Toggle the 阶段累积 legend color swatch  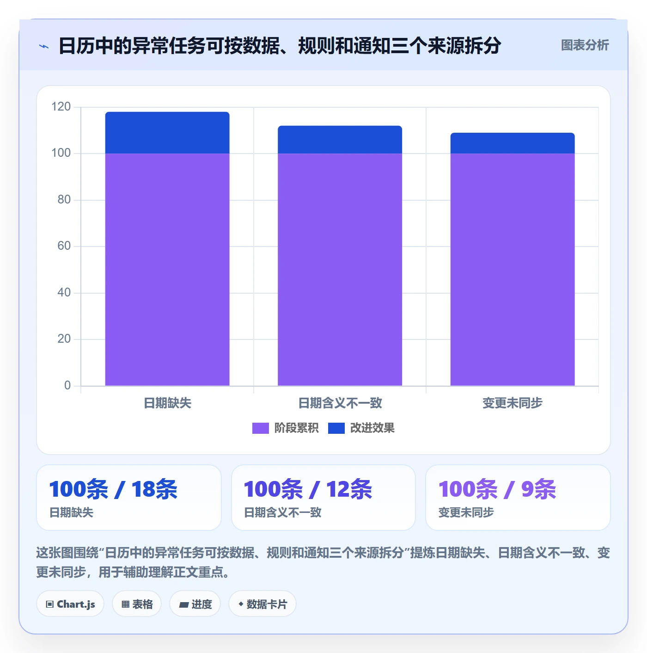(260, 428)
